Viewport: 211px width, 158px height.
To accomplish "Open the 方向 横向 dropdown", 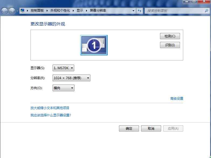I will [x=63, y=88].
